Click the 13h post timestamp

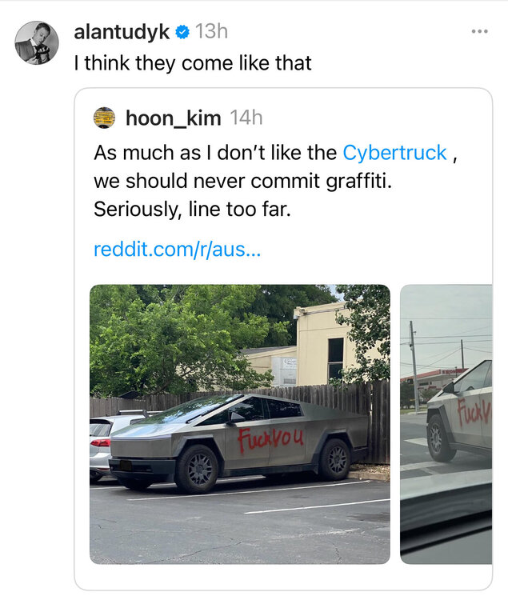[211, 31]
